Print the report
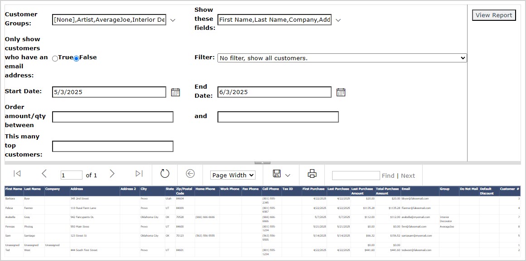The width and height of the screenshot is (526, 261). pos(312,174)
